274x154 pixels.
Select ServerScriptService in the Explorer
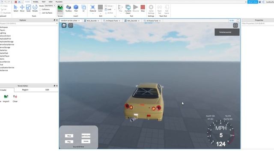pos(7,44)
